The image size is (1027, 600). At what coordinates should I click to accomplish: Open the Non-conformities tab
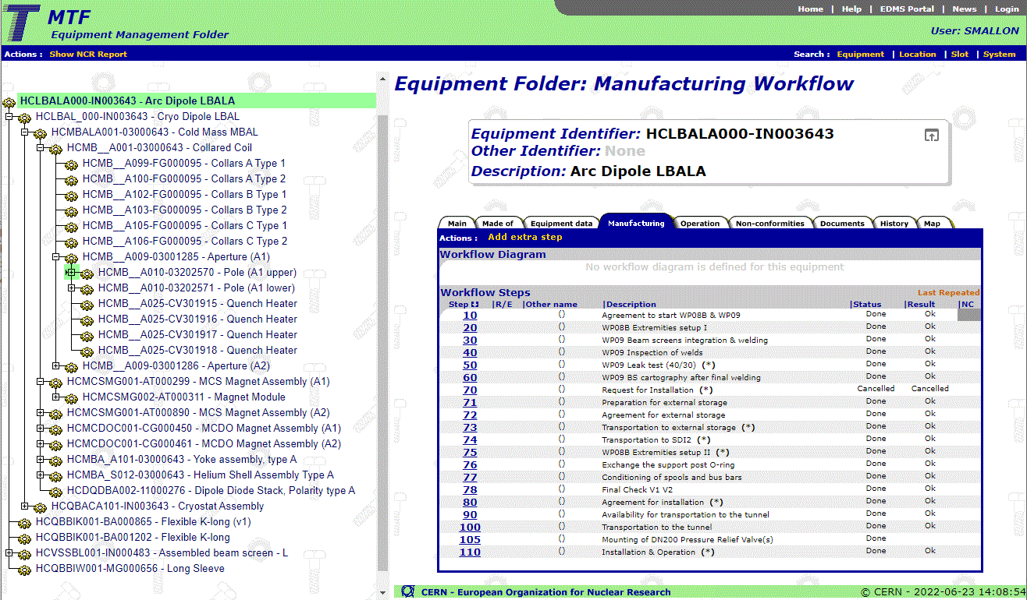[769, 224]
